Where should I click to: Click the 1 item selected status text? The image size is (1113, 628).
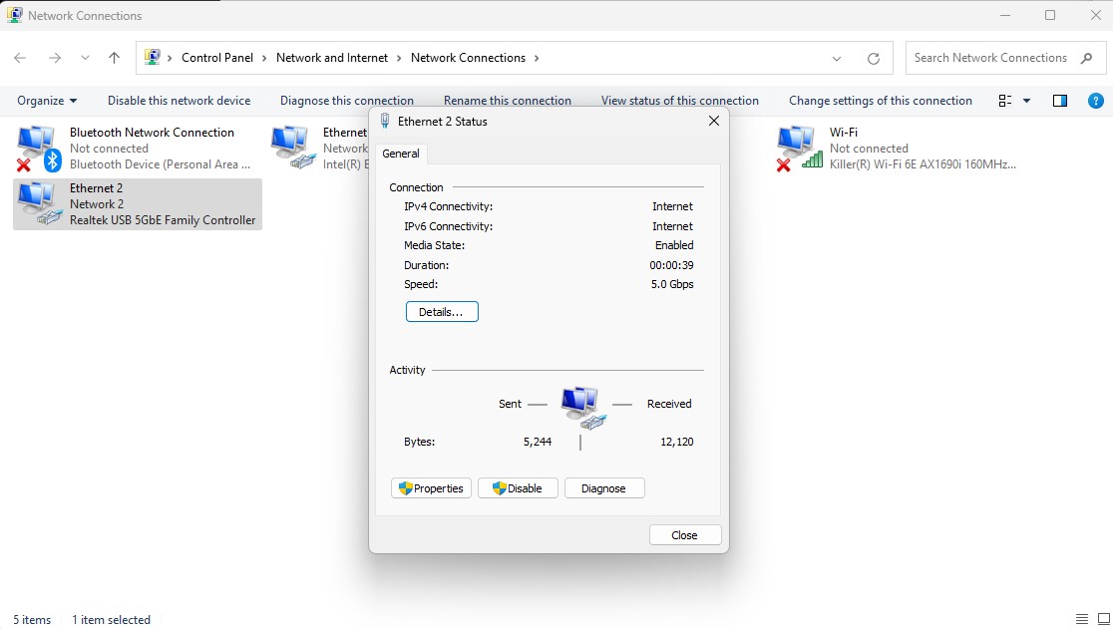pos(111,619)
